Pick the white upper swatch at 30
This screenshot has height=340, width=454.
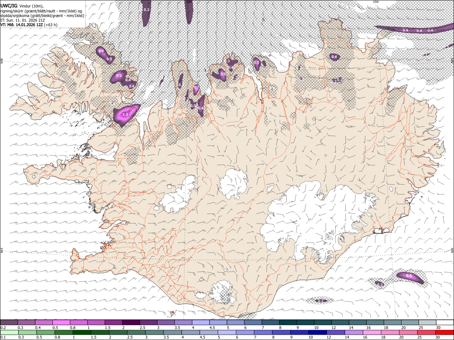click(x=445, y=322)
